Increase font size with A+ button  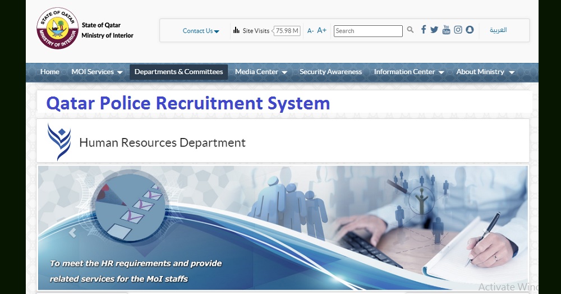coord(322,30)
